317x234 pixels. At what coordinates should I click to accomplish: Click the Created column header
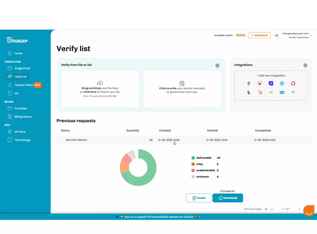tap(165, 131)
